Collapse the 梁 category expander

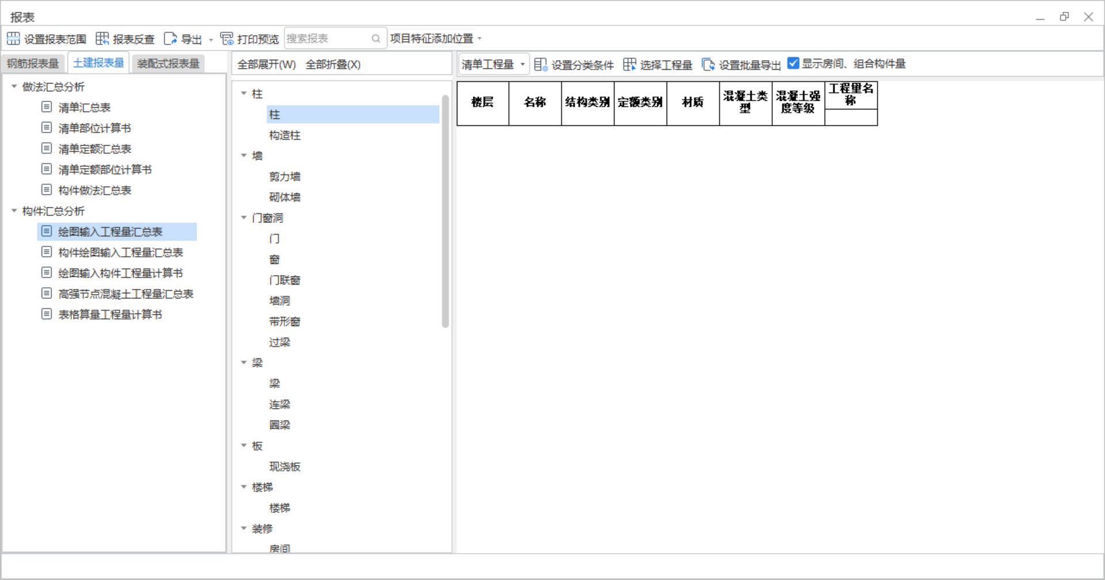244,362
